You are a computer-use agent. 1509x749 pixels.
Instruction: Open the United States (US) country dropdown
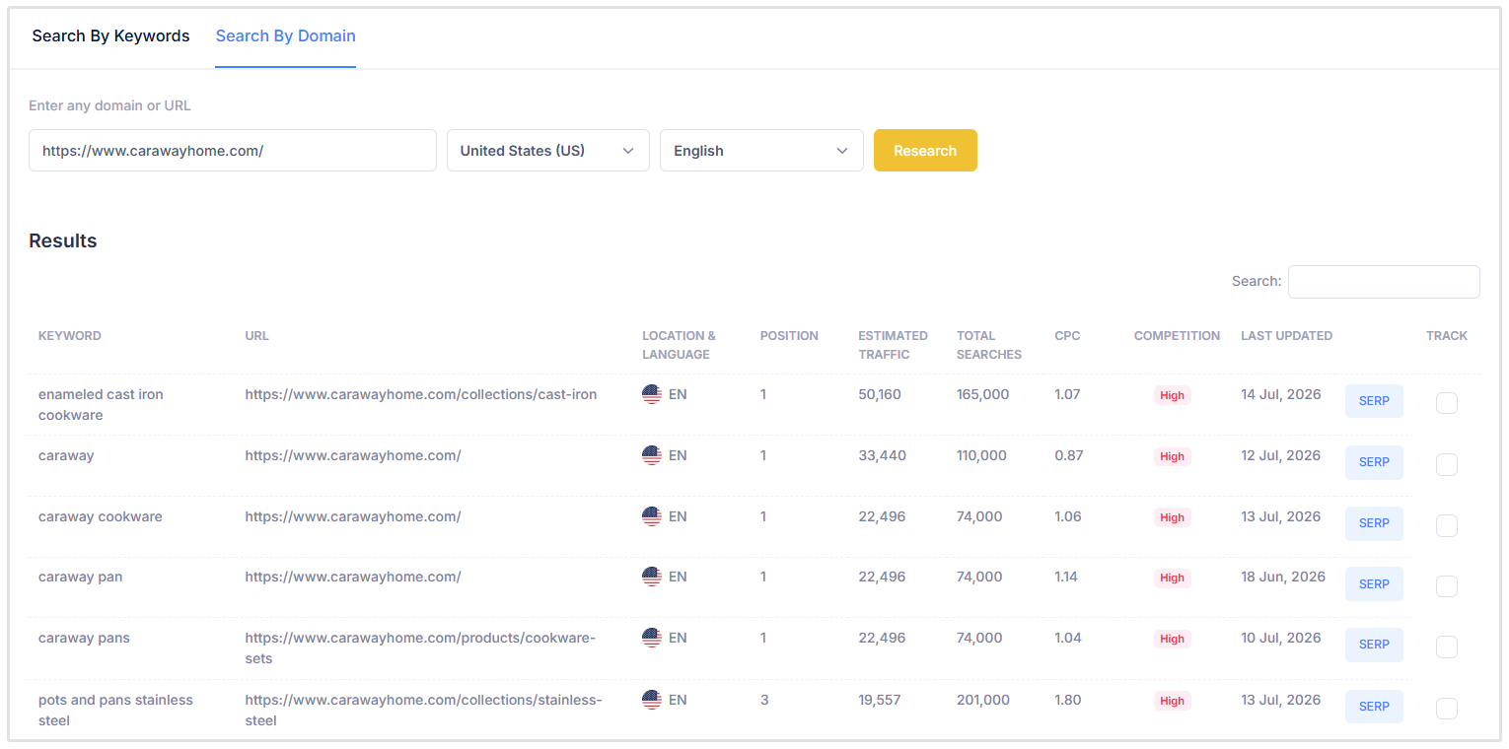(x=548, y=151)
